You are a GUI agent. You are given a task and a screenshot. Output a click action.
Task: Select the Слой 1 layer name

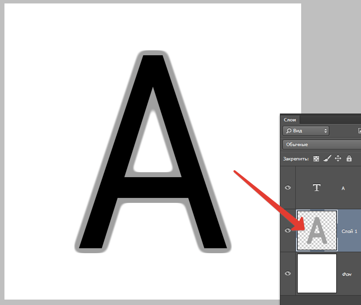point(349,231)
